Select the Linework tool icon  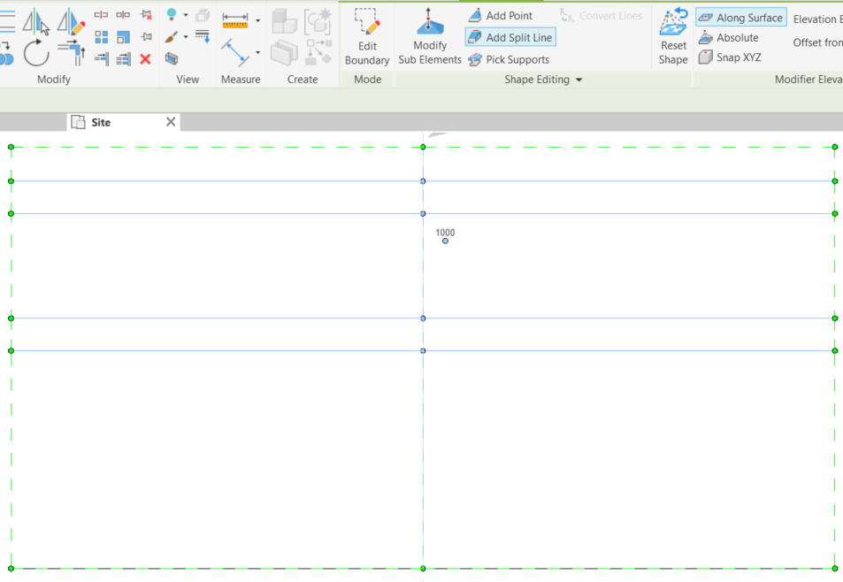203,36
